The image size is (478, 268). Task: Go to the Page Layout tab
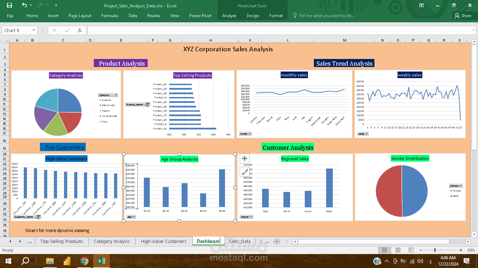[80, 16]
